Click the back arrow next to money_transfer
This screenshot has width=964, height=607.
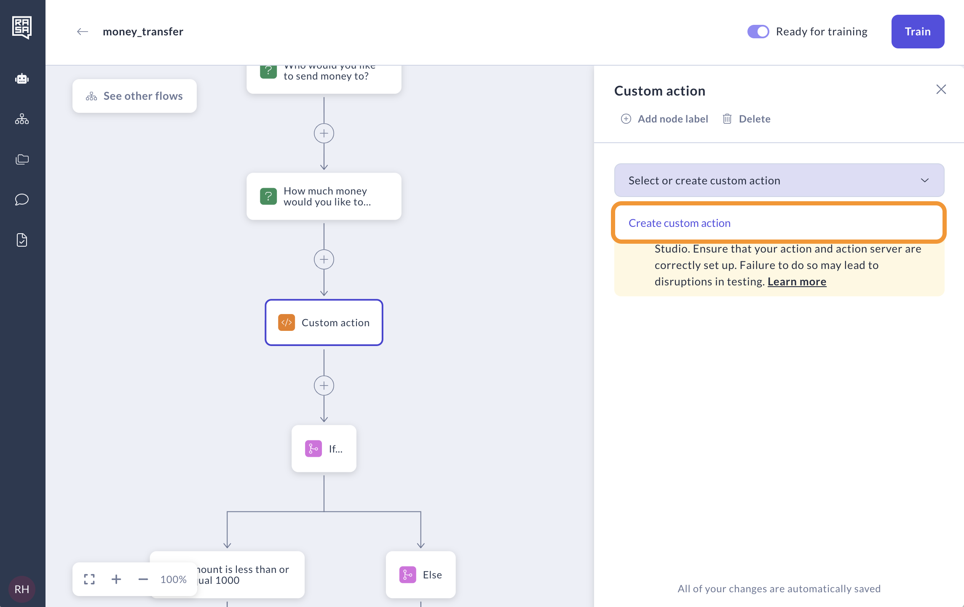pyautogui.click(x=83, y=32)
